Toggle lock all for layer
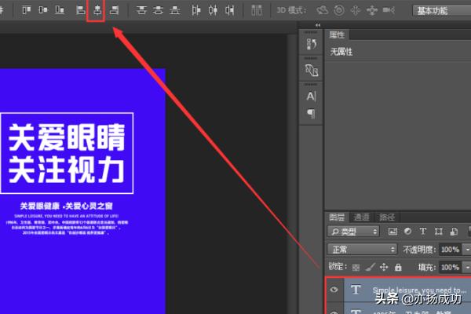 pos(397,267)
